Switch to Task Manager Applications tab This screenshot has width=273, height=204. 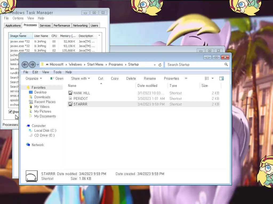click(13, 25)
